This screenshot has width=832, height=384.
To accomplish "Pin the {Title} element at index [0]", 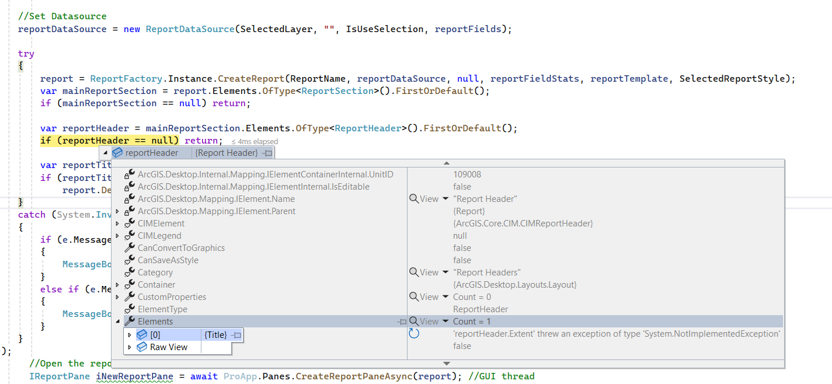I will [x=236, y=335].
